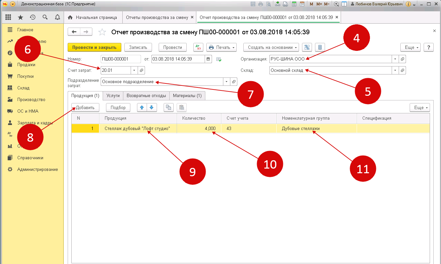Open the sections grid menu icon
Viewport: 441px width, 264px height.
pyautogui.click(x=8, y=17)
